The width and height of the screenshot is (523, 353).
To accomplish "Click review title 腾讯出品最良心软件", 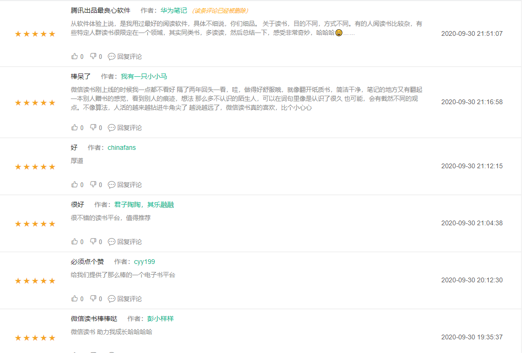I will [101, 11].
